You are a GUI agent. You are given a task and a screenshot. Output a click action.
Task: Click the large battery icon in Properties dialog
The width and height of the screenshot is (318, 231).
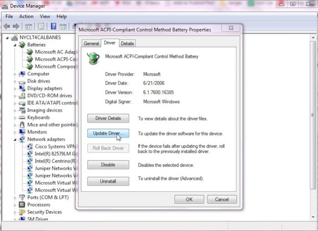[93, 58]
